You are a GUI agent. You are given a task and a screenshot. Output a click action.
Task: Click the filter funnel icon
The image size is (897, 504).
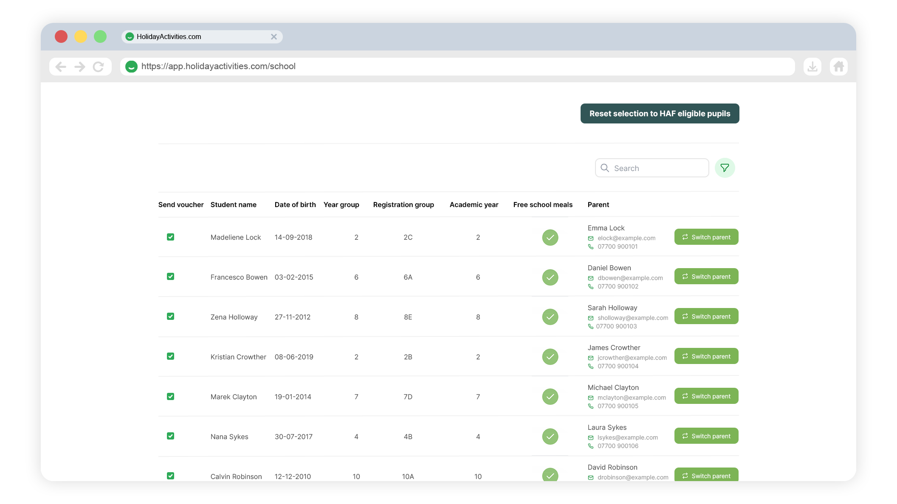(725, 168)
